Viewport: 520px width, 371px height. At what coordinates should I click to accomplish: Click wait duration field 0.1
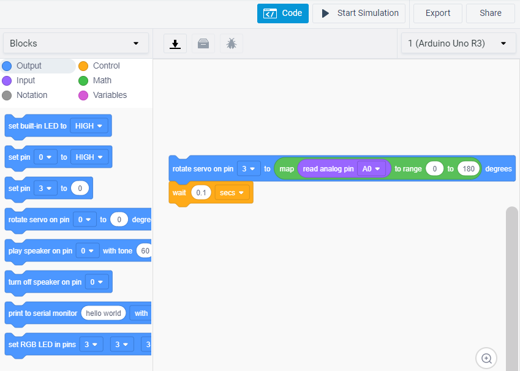point(201,193)
